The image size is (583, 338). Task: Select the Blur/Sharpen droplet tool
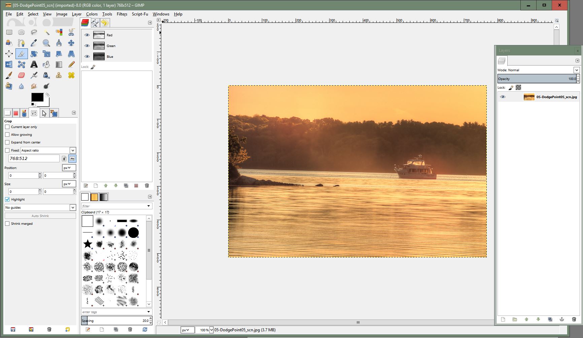click(22, 86)
